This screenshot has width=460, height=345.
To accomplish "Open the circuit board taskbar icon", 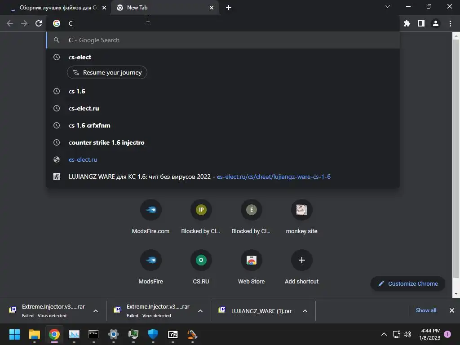I will (133, 334).
